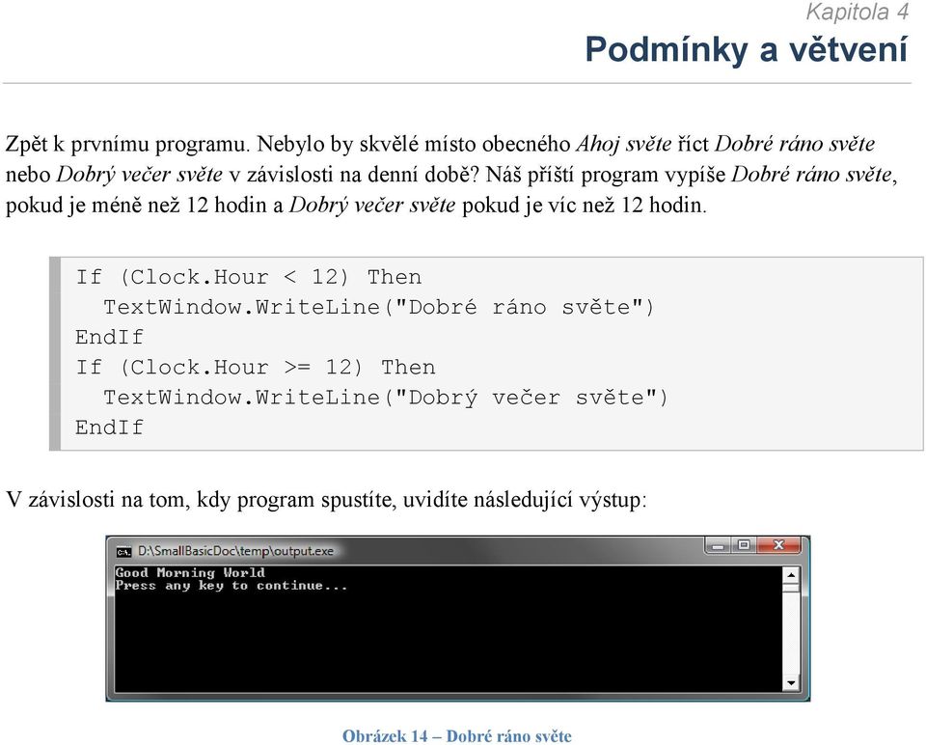
Task: Close the output.exe console window
Action: [778, 545]
